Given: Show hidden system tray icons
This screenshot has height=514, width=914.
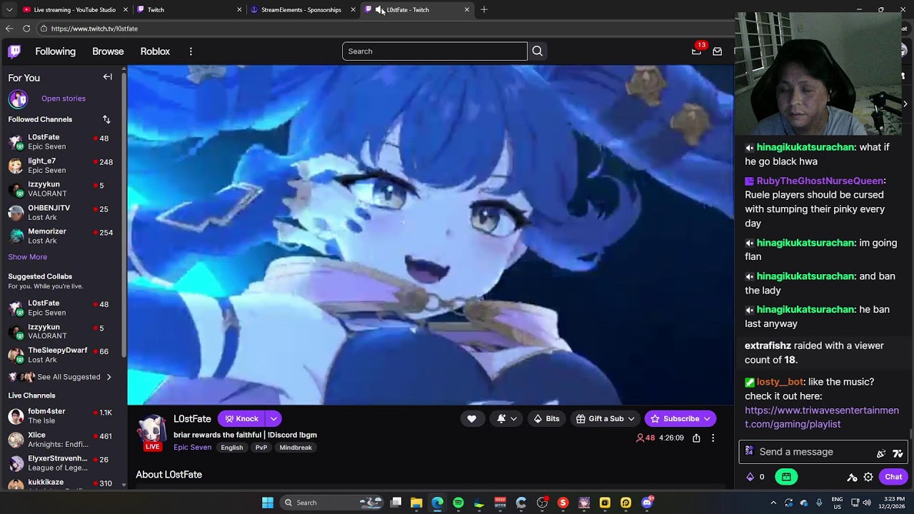Looking at the screenshot, I should pyautogui.click(x=773, y=503).
